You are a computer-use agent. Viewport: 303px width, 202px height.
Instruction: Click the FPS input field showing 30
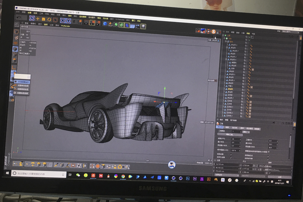236,139
